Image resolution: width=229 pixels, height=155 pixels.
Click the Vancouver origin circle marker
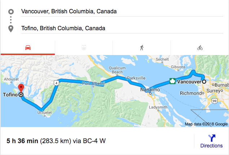204,82
